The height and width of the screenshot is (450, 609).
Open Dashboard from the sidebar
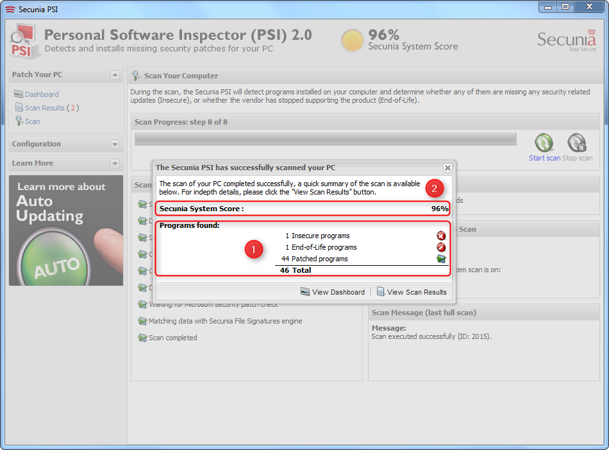[x=42, y=94]
